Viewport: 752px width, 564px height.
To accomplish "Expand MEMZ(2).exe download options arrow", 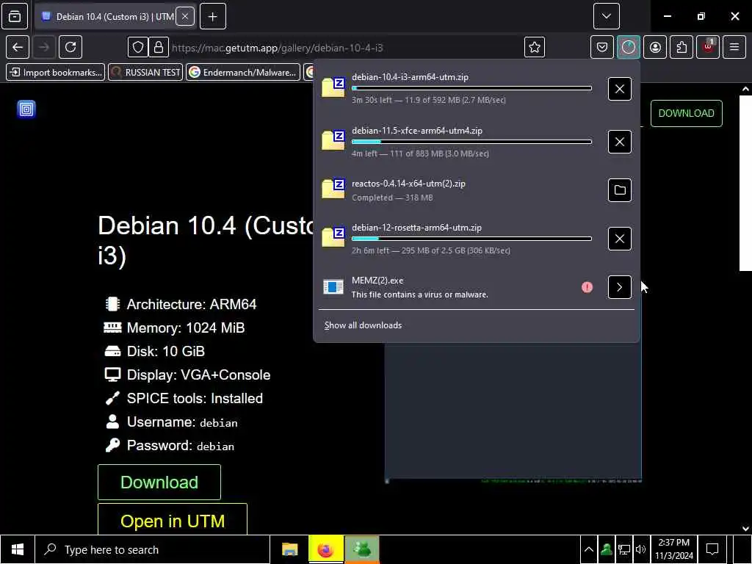I will 620,287.
